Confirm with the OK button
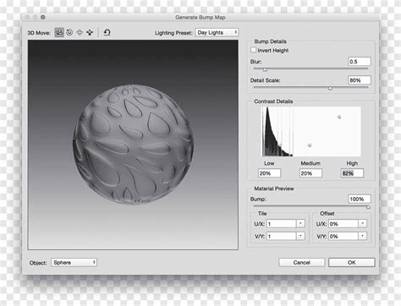 352,263
